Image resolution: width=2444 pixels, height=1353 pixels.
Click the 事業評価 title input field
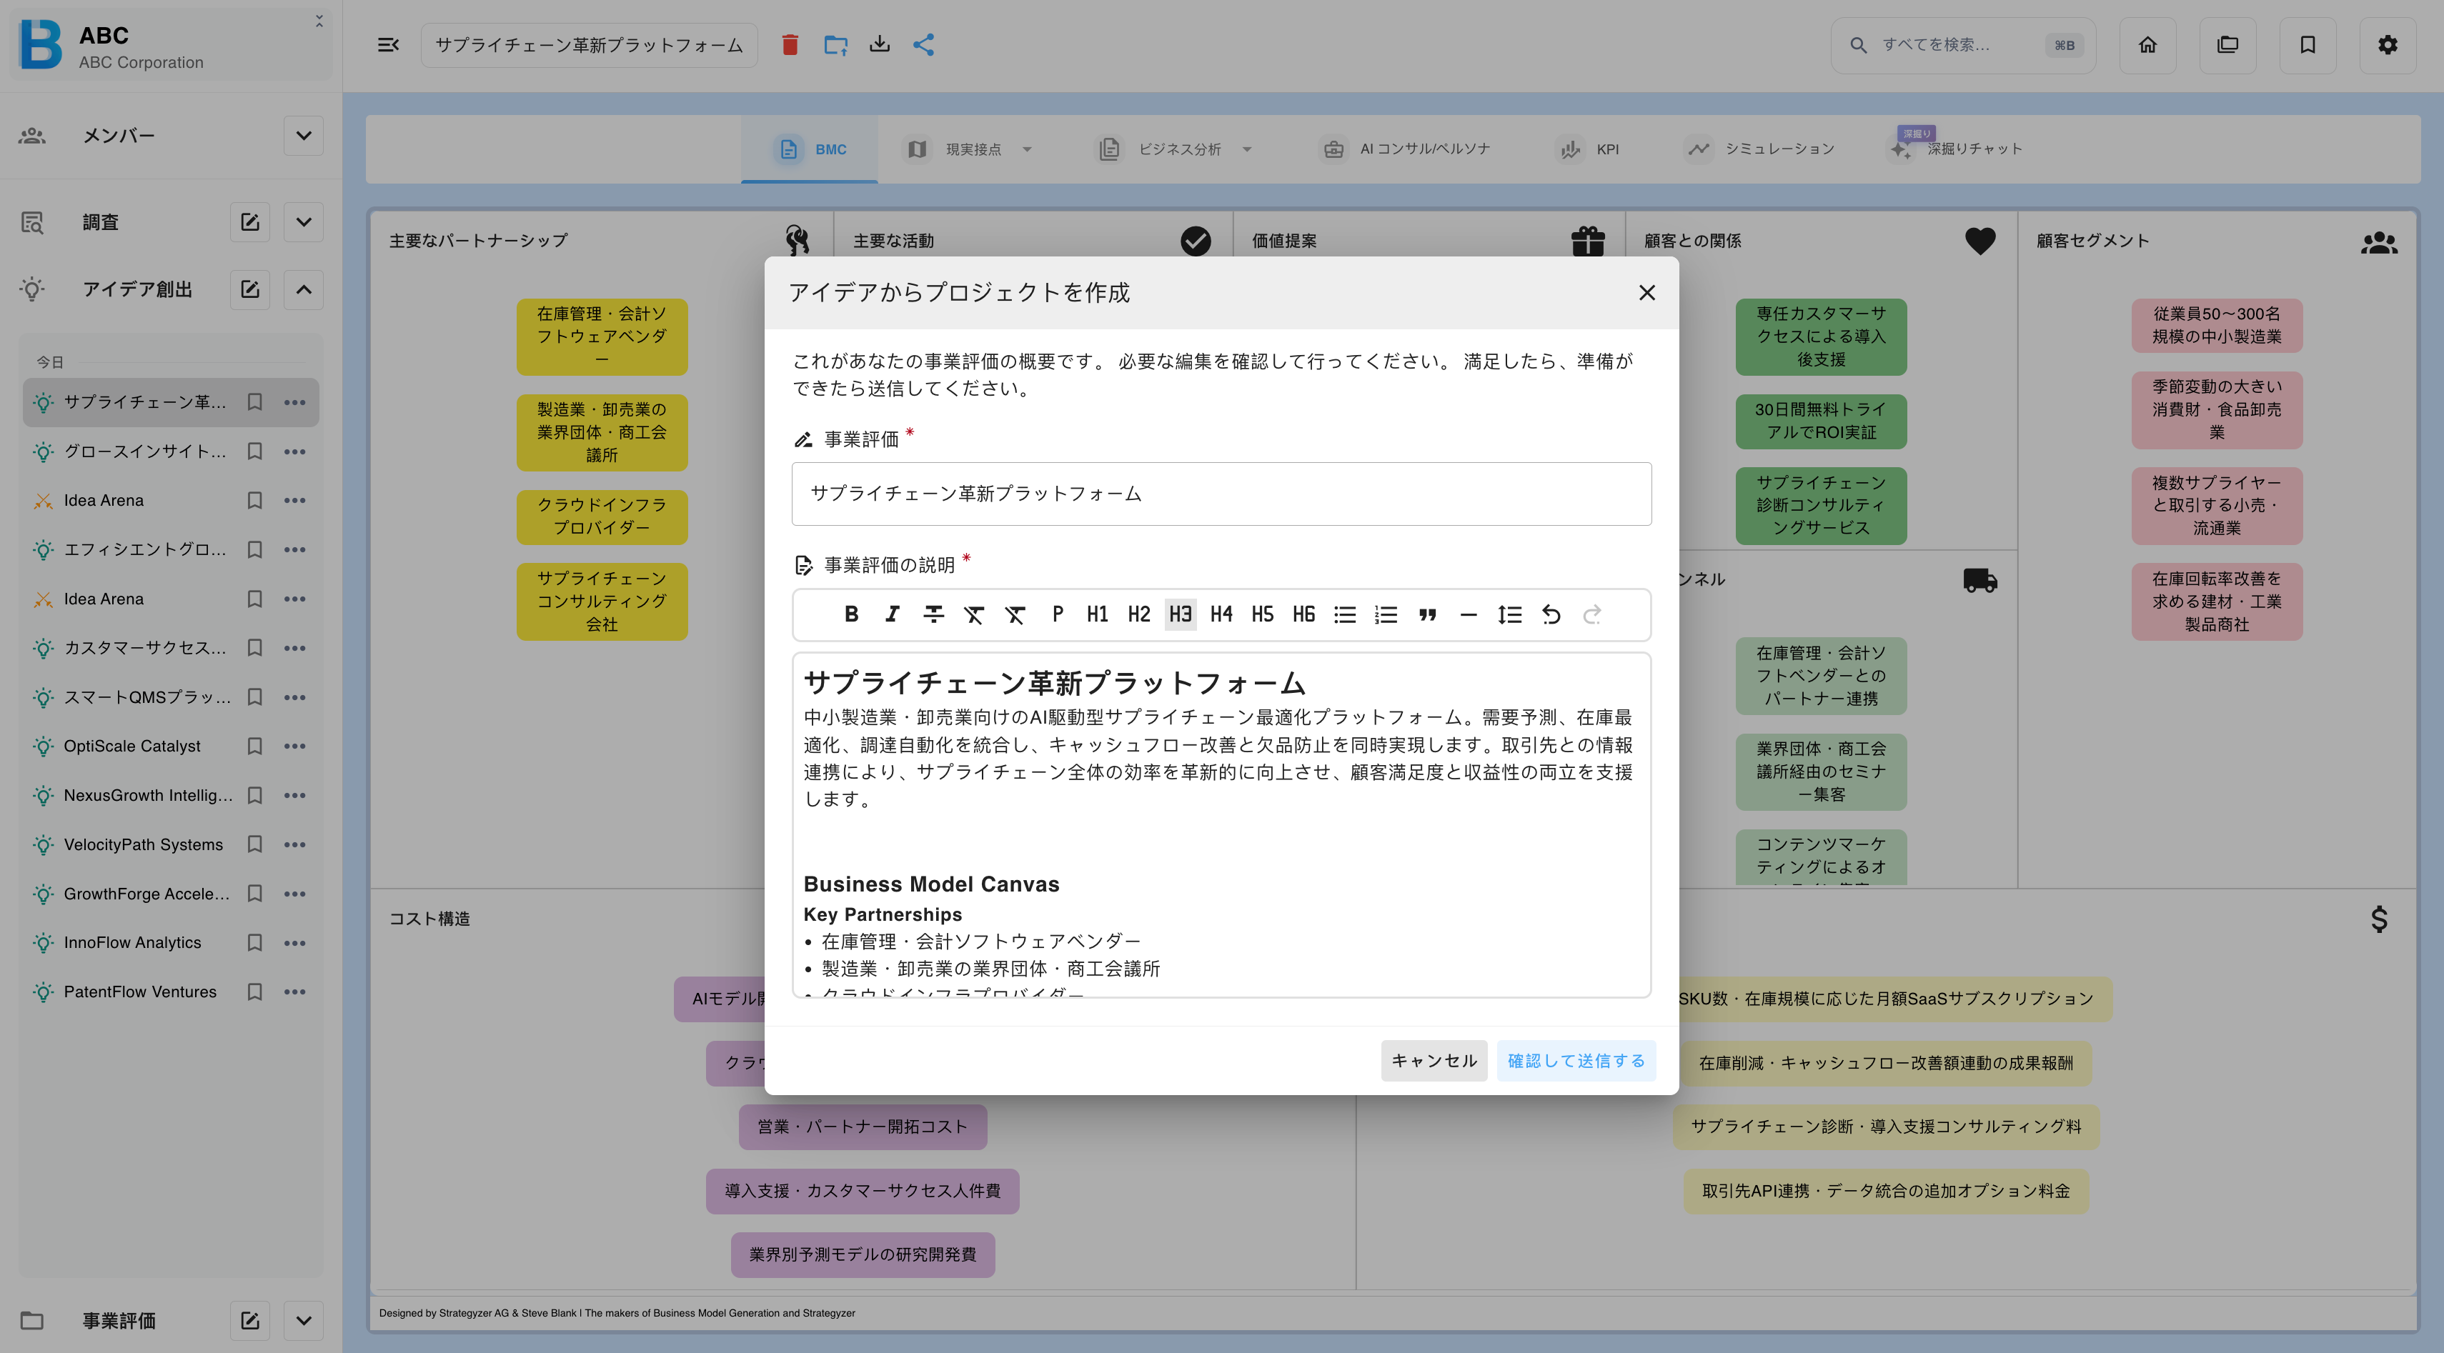tap(1221, 494)
